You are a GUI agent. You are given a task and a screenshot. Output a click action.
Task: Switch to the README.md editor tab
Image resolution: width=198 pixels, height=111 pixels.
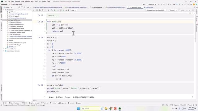149,7
